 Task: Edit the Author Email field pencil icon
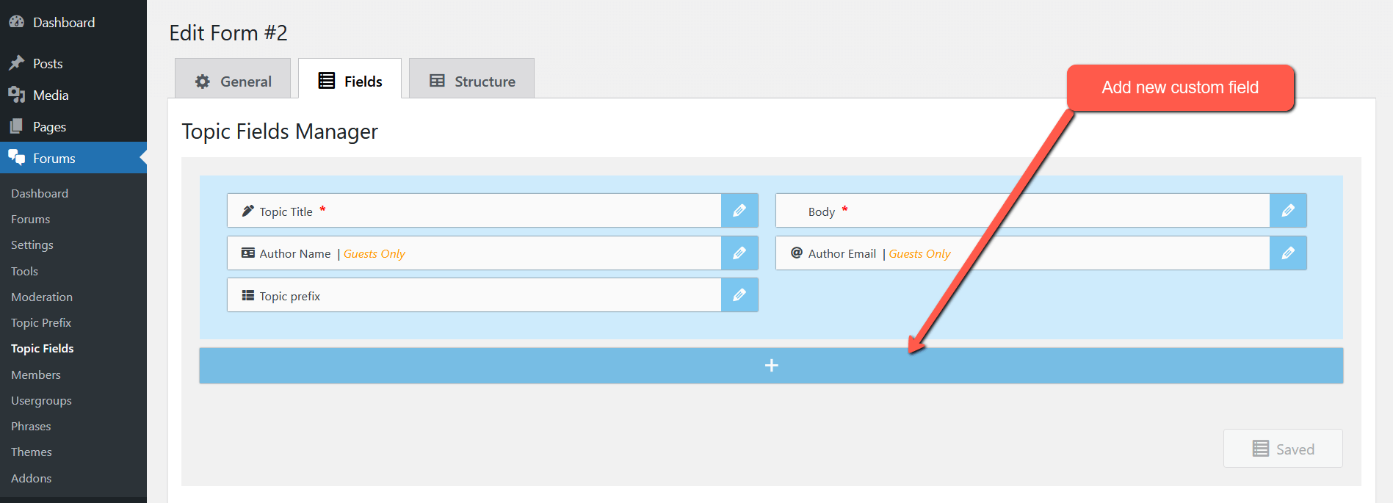[1288, 253]
